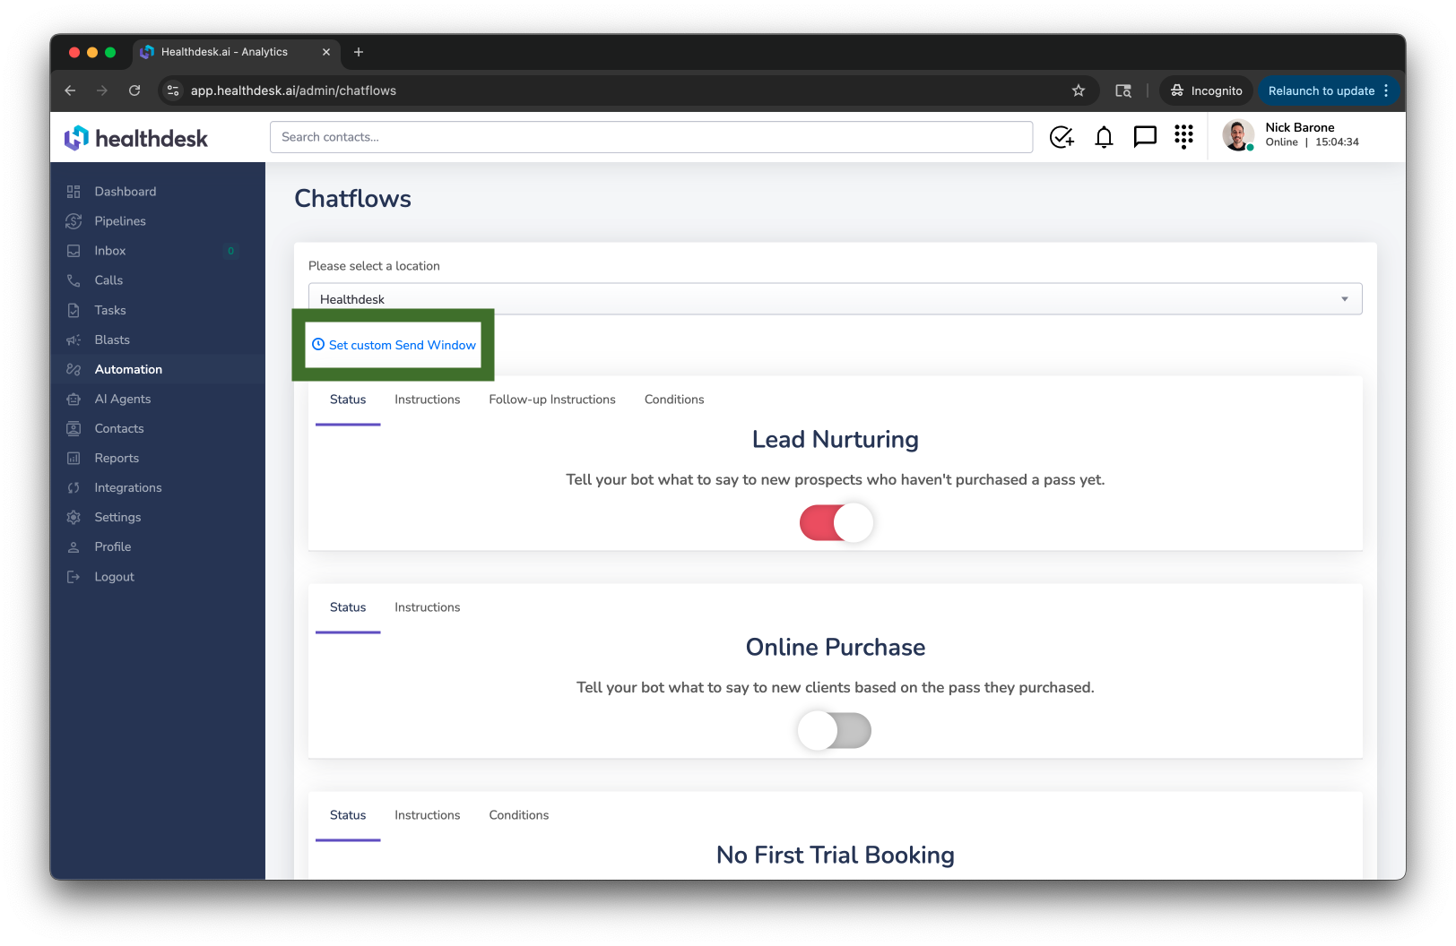Click the Settings gear icon

pyautogui.click(x=74, y=517)
